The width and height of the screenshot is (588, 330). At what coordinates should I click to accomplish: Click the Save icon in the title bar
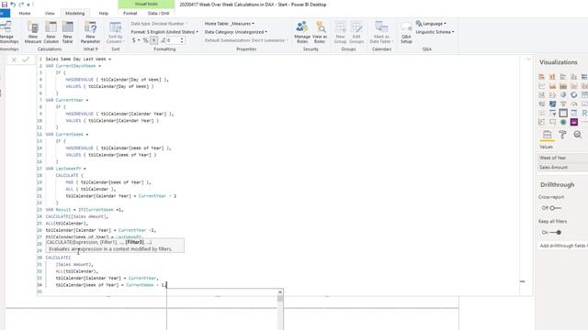(x=5, y=5)
